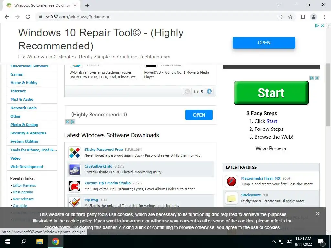Click the AdChoices icon on top banner ad

(317, 26)
